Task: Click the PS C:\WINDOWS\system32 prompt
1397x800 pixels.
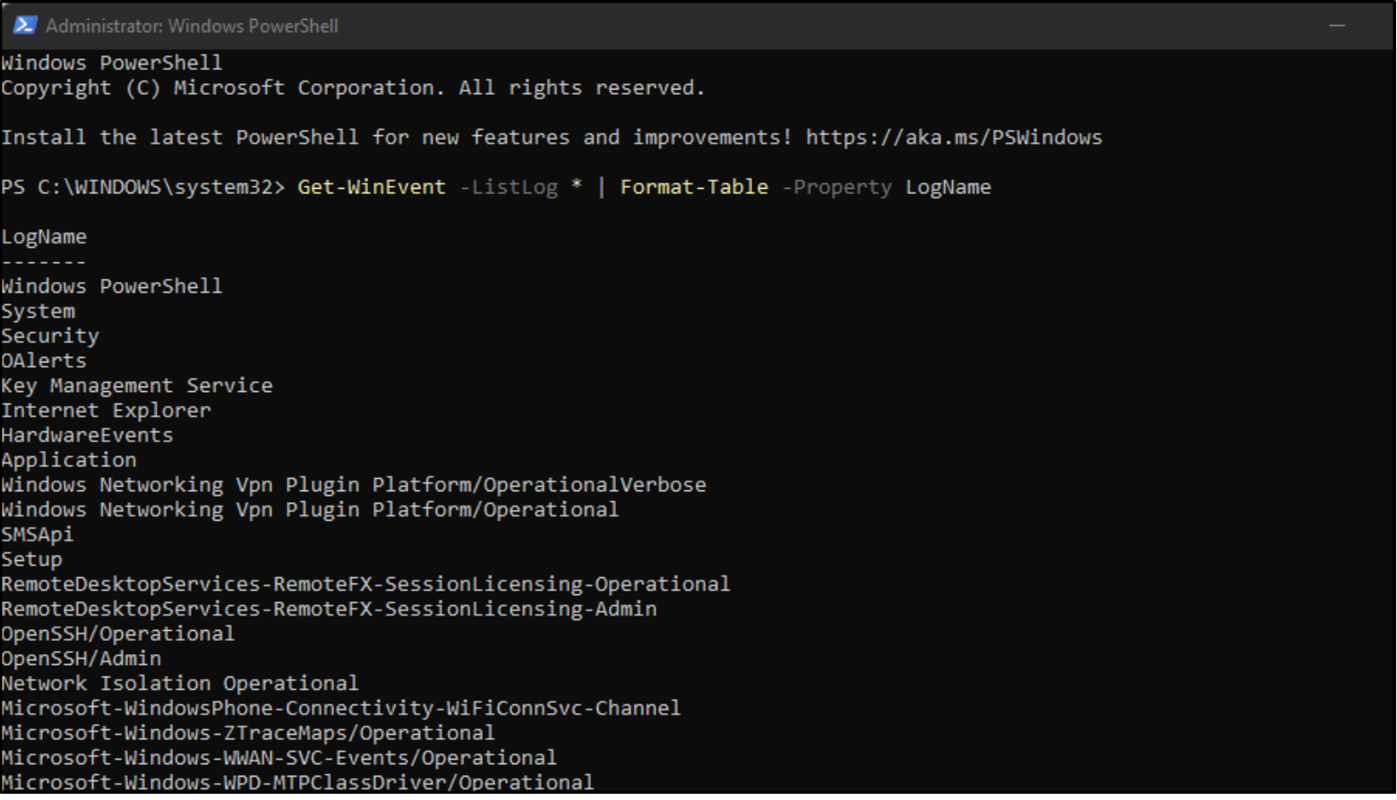Action: [x=143, y=187]
